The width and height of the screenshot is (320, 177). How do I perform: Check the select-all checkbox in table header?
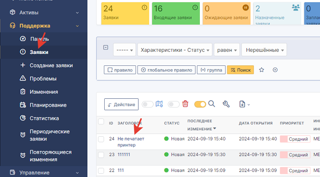pyautogui.click(x=101, y=122)
